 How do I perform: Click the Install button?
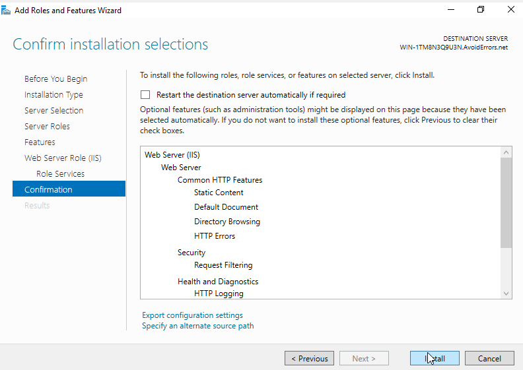coord(435,358)
